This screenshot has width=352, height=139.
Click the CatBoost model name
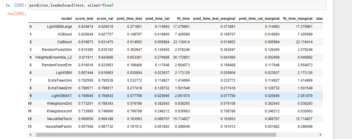pos(65,42)
